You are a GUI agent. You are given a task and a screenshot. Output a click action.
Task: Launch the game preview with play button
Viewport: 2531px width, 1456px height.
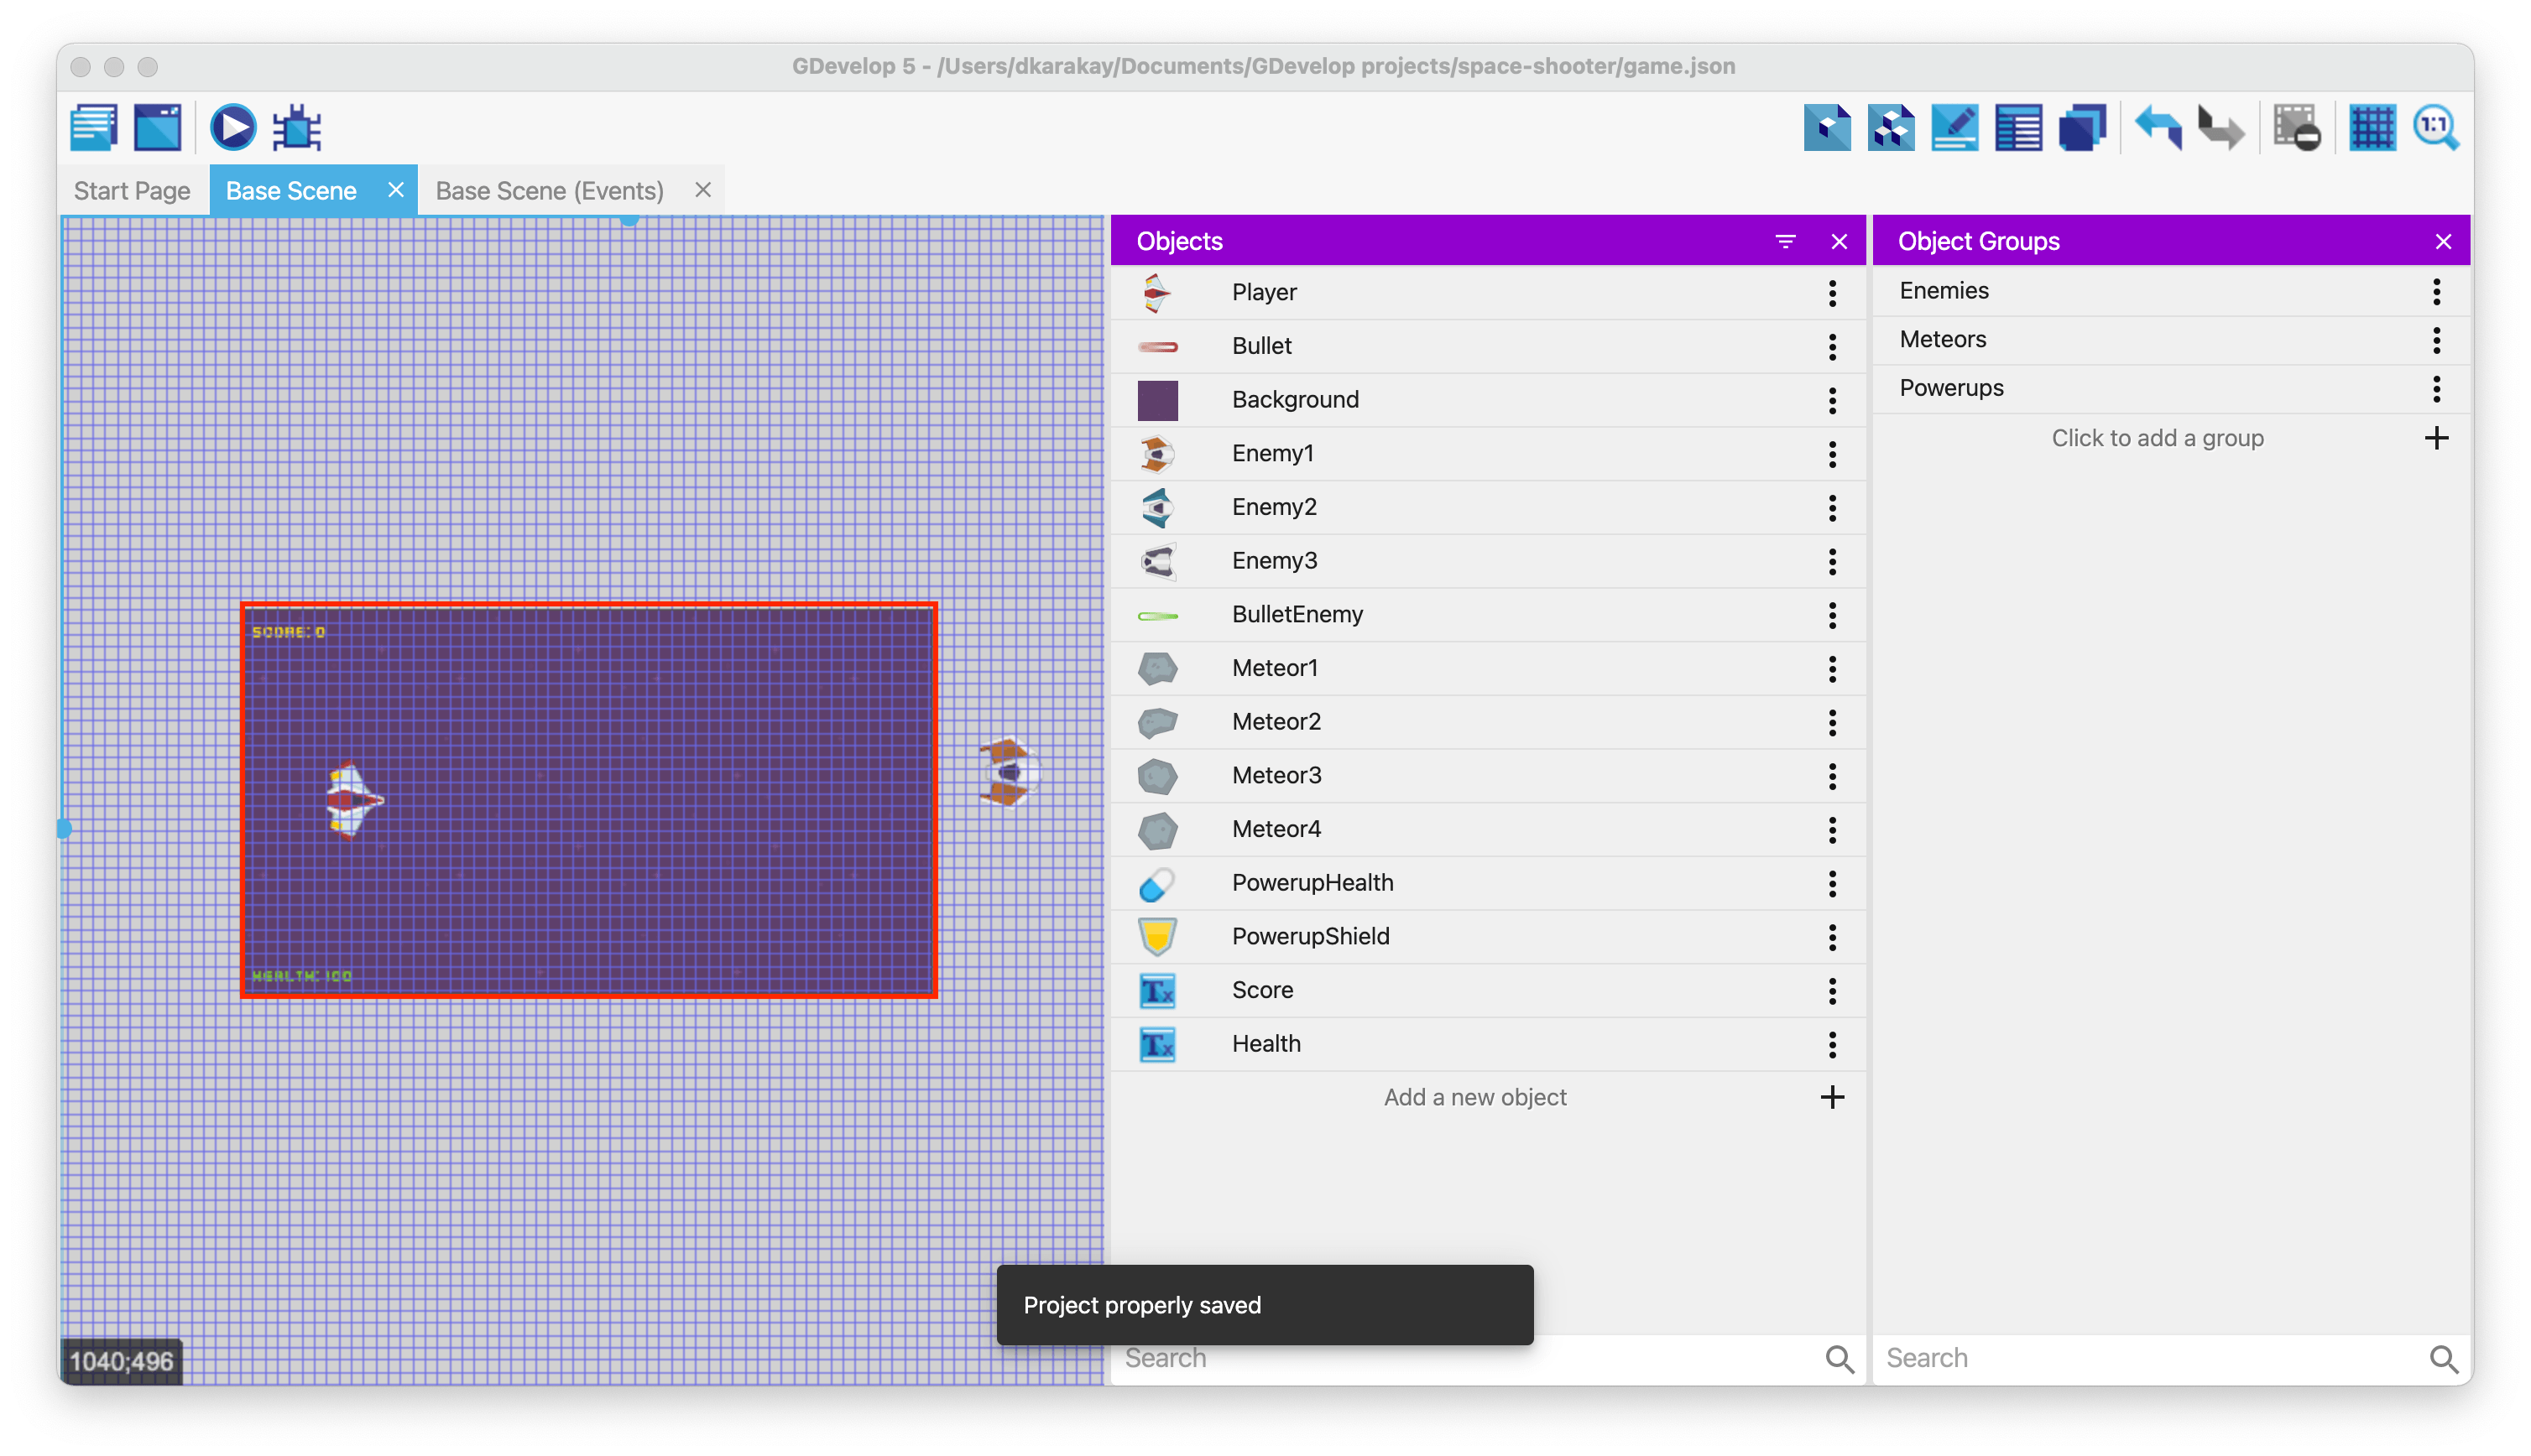coord(232,128)
